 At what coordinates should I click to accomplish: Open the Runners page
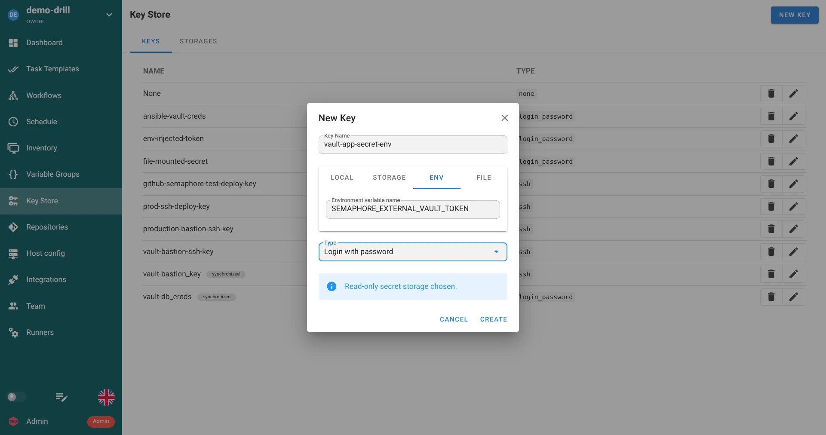(x=61, y=332)
